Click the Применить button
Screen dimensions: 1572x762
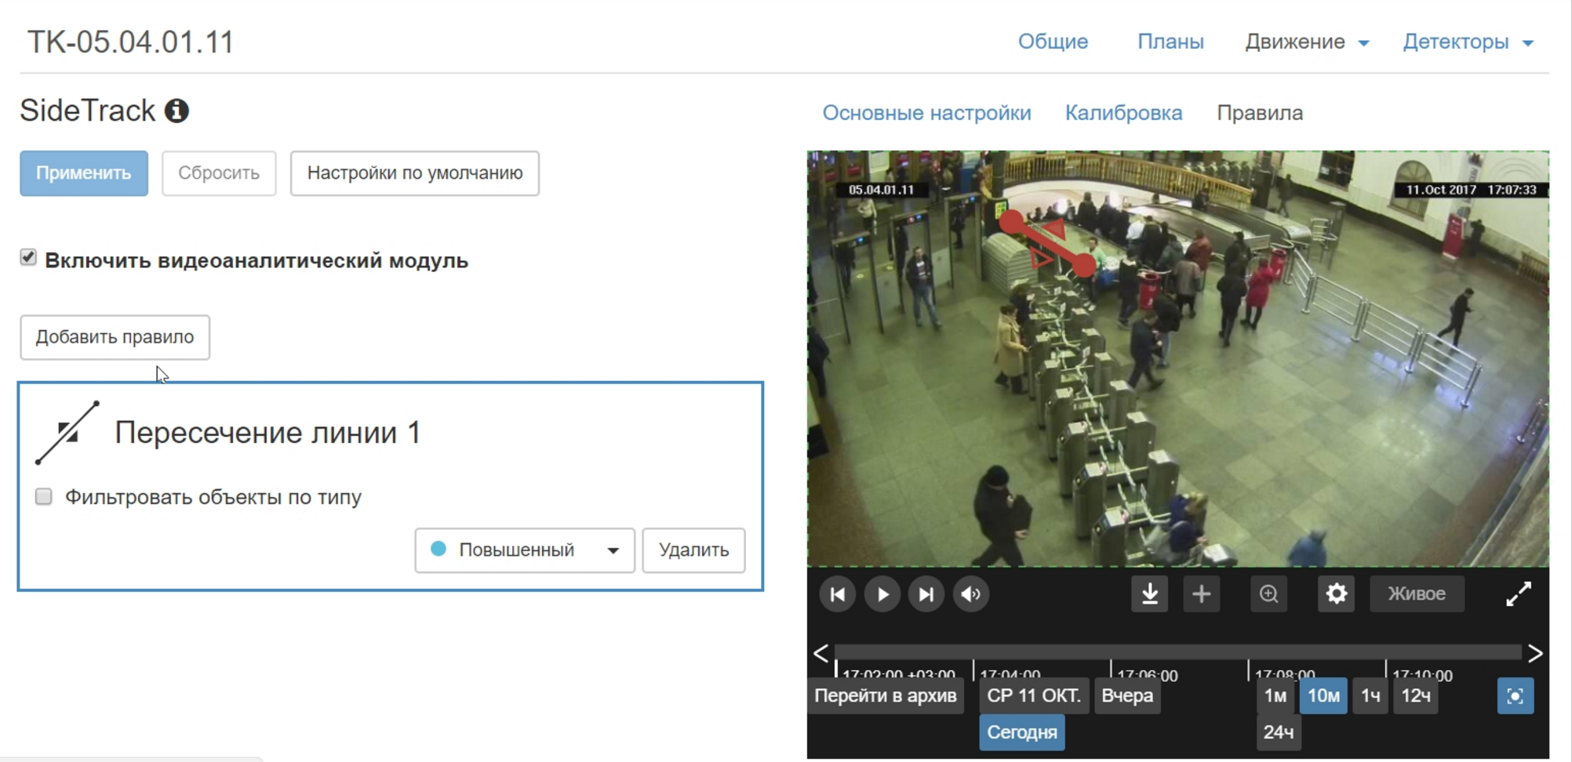84,173
